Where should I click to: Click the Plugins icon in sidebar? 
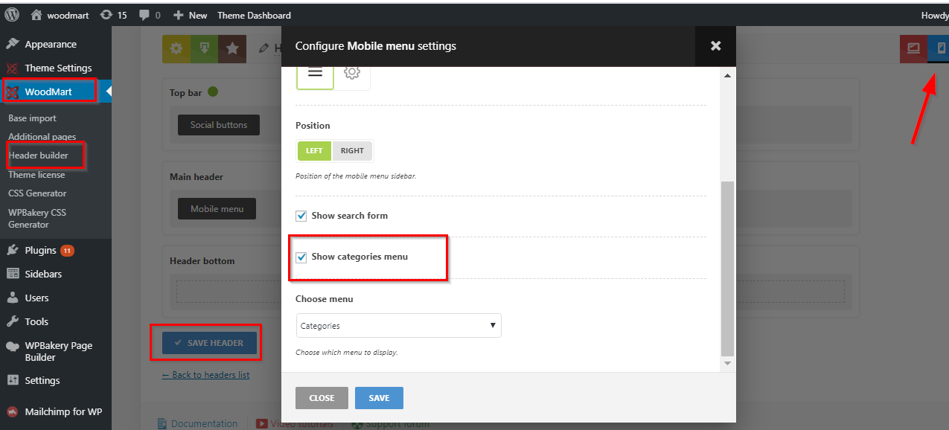coord(12,250)
